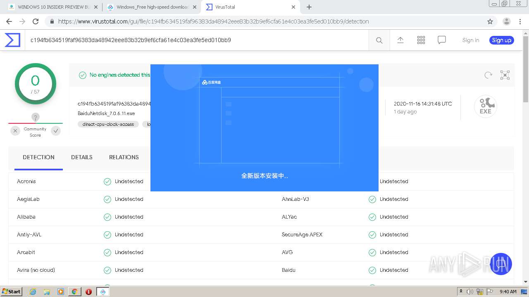529x297 pixels.
Task: Switch to the DETAILS tab
Action: click(x=82, y=157)
